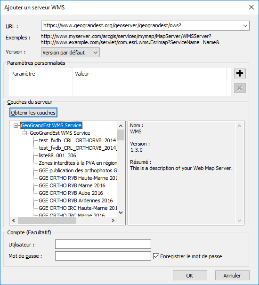Select GGE ORTHO RVB Ardennes 2016 layer
Screen dimensions: 259x285
coord(76,200)
